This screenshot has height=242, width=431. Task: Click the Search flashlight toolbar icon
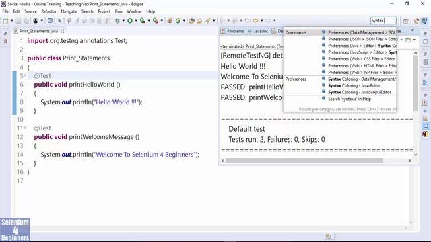208,21
